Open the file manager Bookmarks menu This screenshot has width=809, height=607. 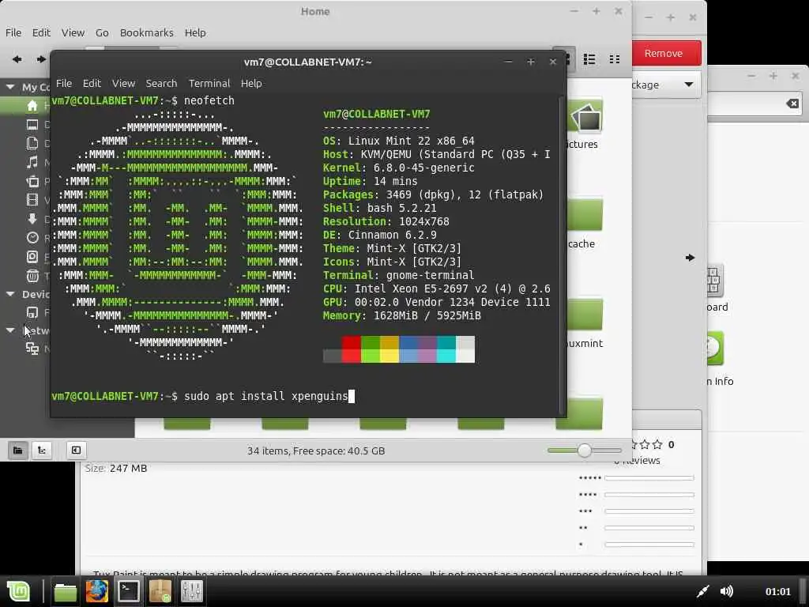pos(146,32)
